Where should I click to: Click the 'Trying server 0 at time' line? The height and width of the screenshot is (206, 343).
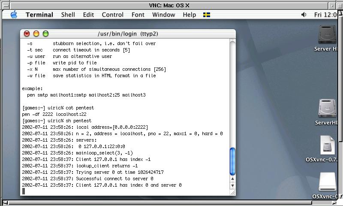(93, 172)
